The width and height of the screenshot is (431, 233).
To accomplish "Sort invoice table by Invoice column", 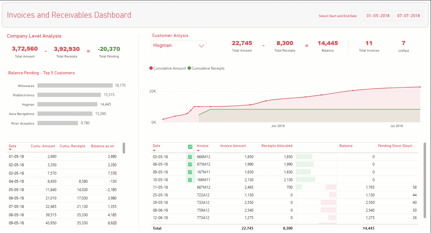I will [202, 146].
